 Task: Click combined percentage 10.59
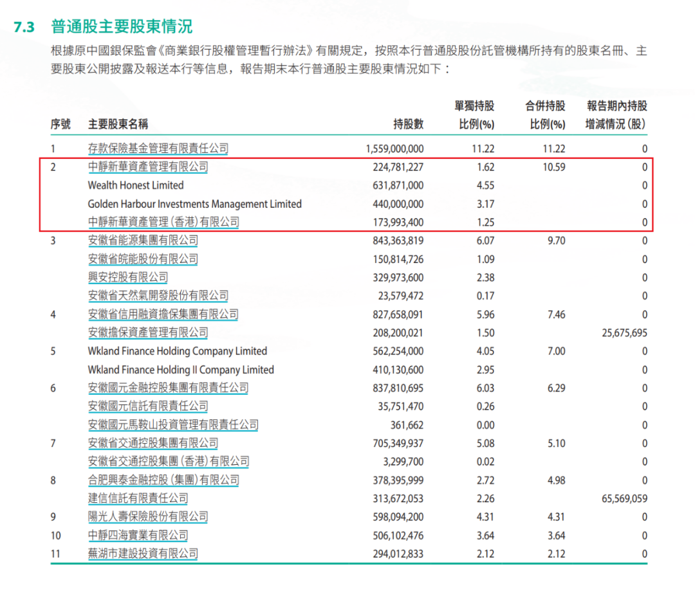[554, 167]
